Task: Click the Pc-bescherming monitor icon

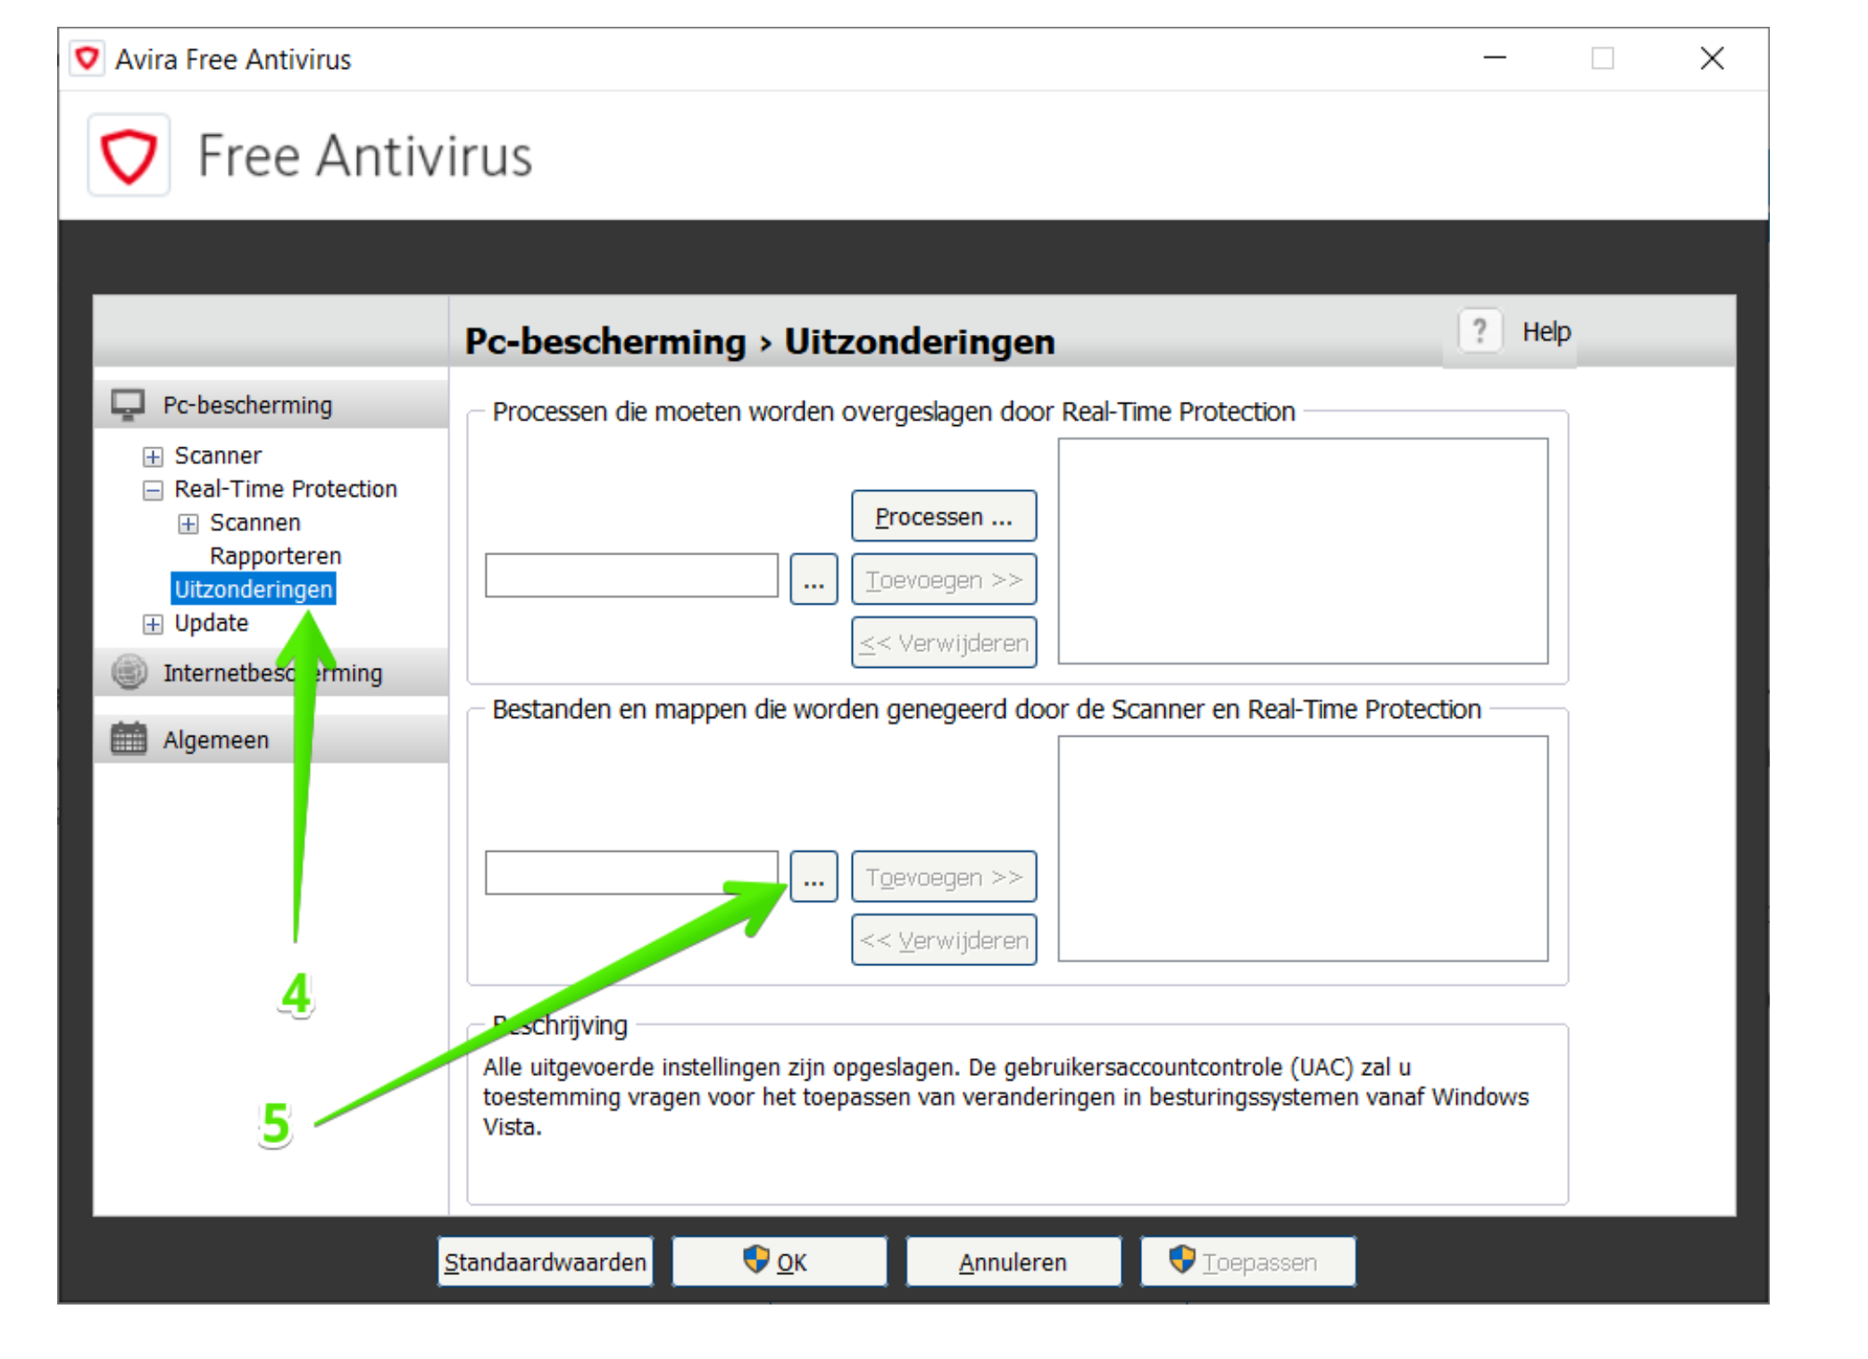Action: pos(129,404)
